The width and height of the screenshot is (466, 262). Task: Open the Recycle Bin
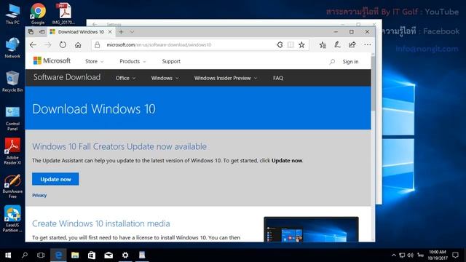coord(12,82)
